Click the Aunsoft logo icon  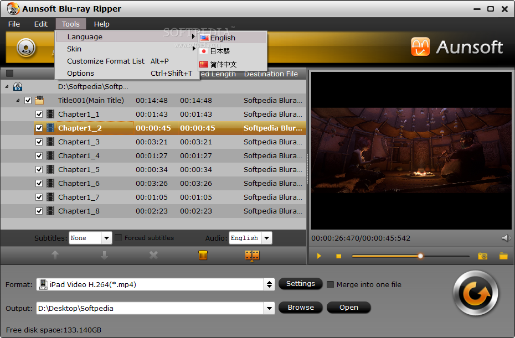click(x=420, y=46)
